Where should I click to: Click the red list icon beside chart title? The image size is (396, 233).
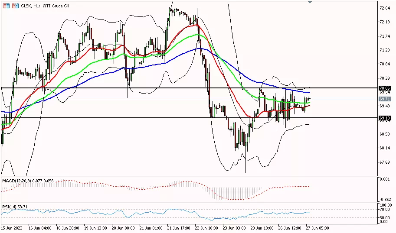click(x=6, y=6)
